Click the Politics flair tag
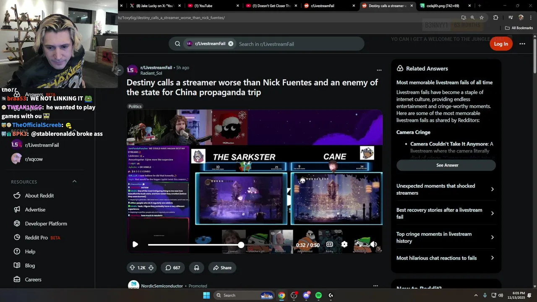This screenshot has width=537, height=302. 135,107
